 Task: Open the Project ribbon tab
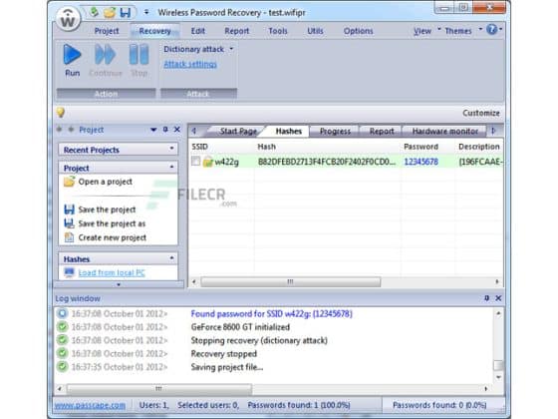pyautogui.click(x=107, y=31)
